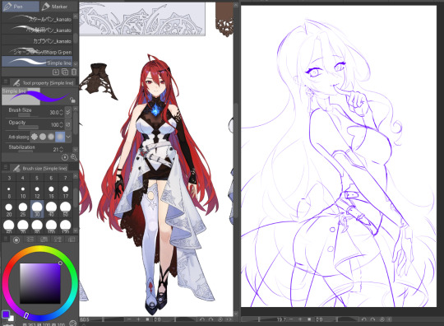Click Tool property [Simple line] tab
The image size is (444, 326).
tap(44, 83)
